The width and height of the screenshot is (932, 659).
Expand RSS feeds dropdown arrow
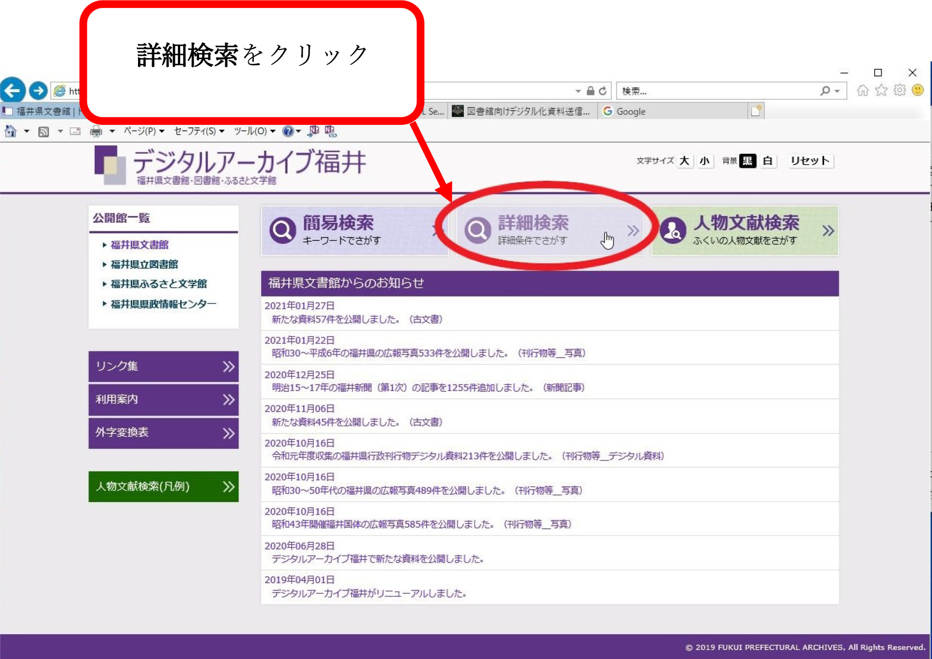[x=60, y=131]
